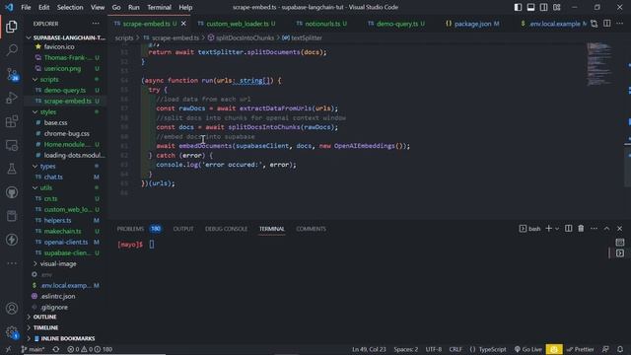631x355 pixels.
Task: Click the code minimap preview
Action: pos(599,63)
